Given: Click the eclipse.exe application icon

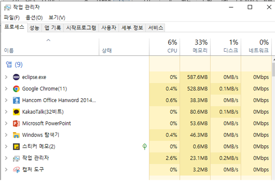Looking at the screenshot, I should [16, 77].
